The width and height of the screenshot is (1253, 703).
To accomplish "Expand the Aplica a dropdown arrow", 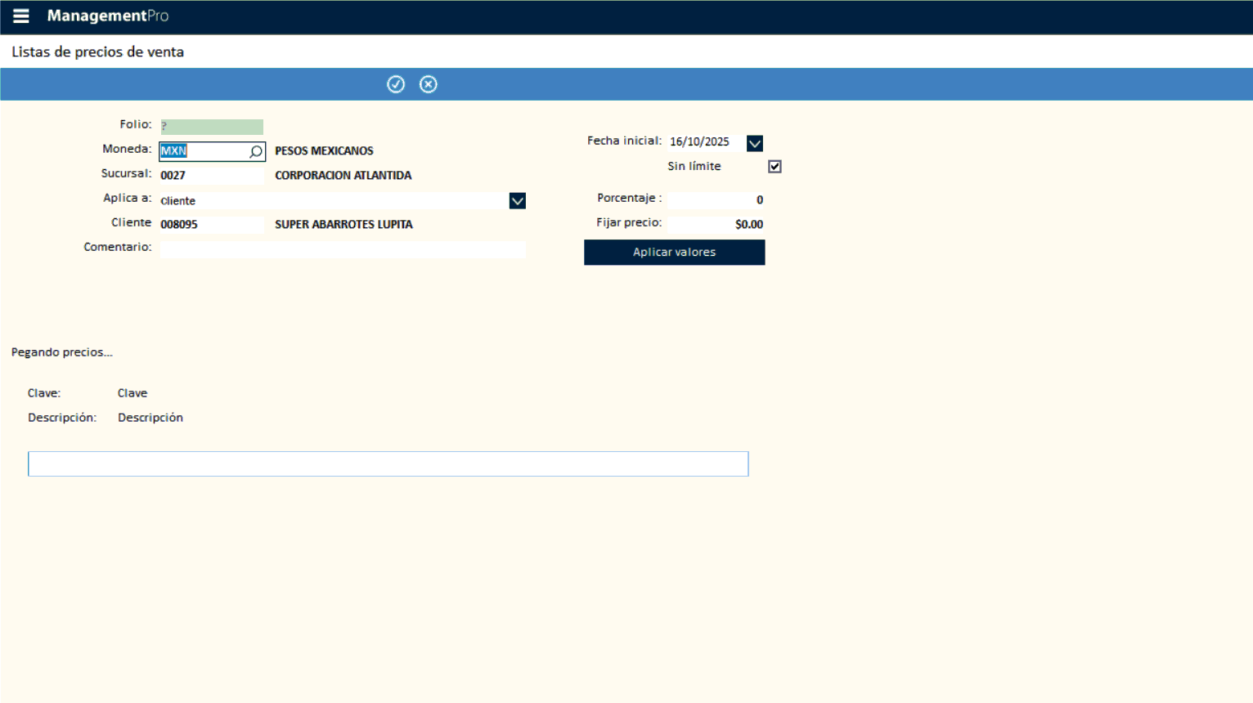I will click(x=518, y=200).
